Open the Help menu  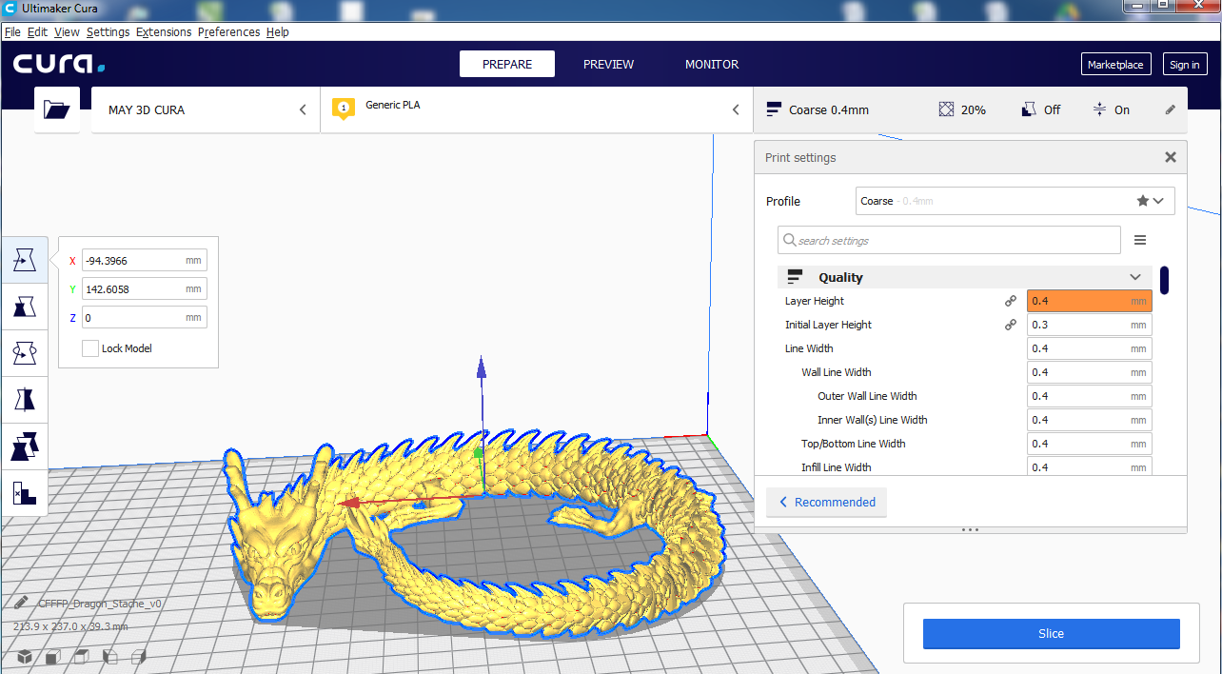277,31
